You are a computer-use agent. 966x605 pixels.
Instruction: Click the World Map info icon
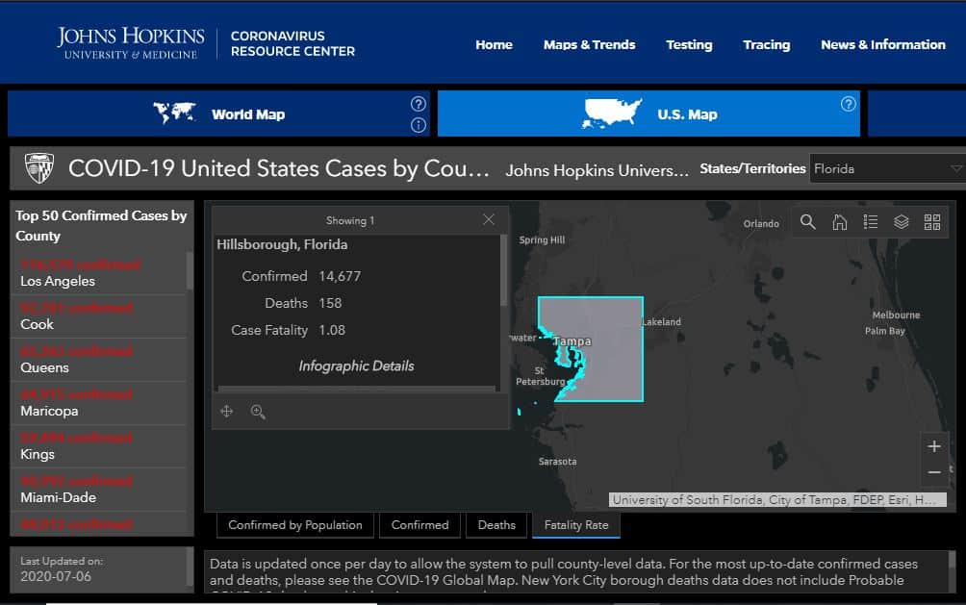tap(419, 125)
